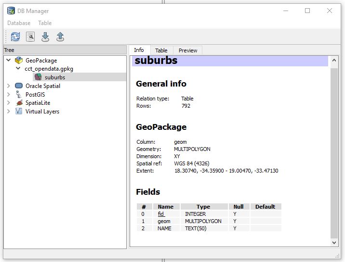This screenshot has height=262, width=345.
Task: Expand the Oracle Spatial node
Action: click(9, 86)
